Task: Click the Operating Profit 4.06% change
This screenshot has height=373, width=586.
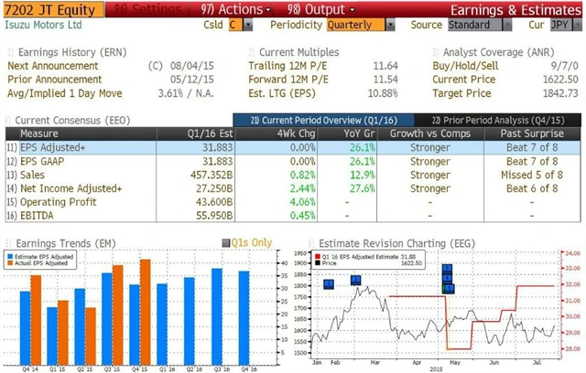Action: point(302,202)
